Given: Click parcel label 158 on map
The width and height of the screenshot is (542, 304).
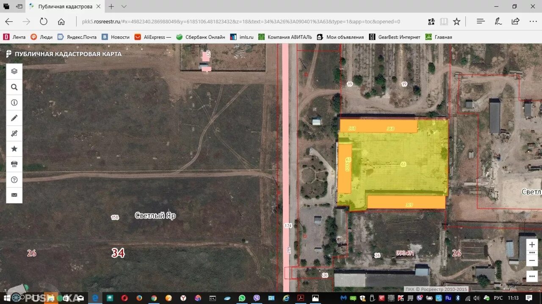Looking at the screenshot, I should click(115, 217).
